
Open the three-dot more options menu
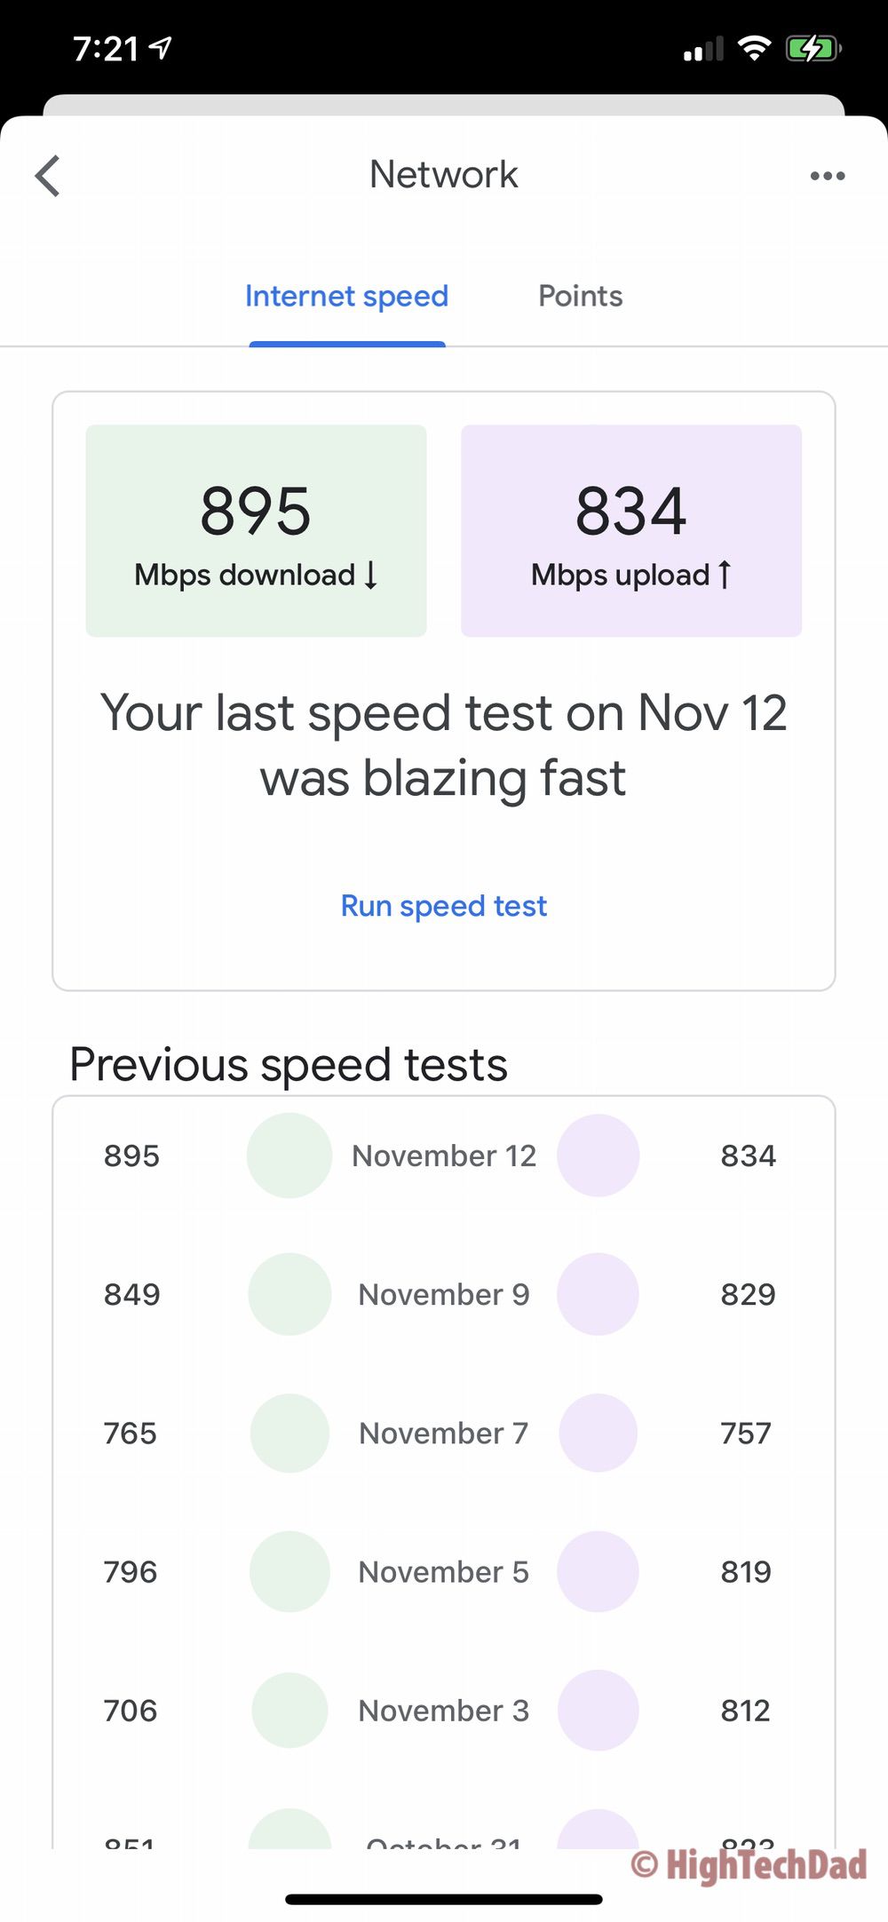pyautogui.click(x=827, y=176)
